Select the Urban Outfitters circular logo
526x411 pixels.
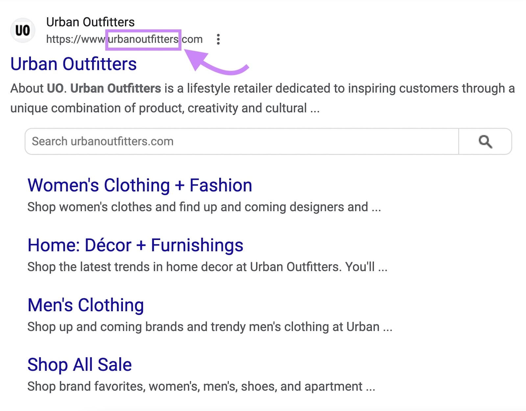[x=23, y=30]
